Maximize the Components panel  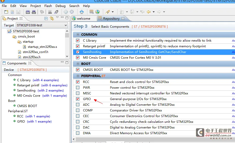tap(67, 63)
